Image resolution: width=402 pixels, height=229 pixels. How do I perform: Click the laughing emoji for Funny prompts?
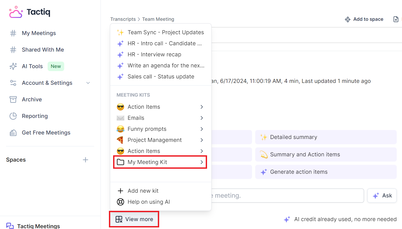click(x=120, y=129)
